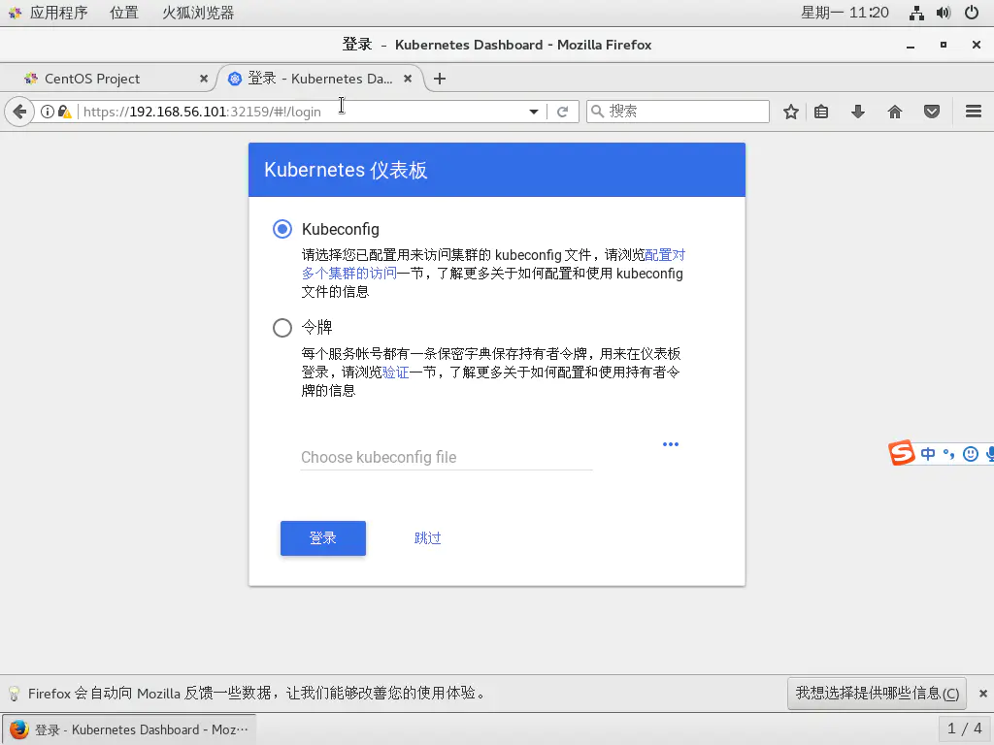Dismiss the Firefox data notification bar
Image resolution: width=994 pixels, height=745 pixels.
982,694
